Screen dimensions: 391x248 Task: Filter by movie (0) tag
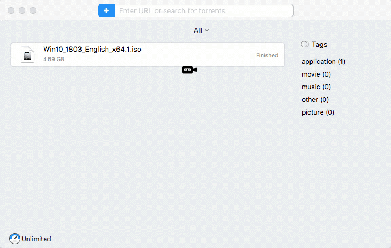316,74
